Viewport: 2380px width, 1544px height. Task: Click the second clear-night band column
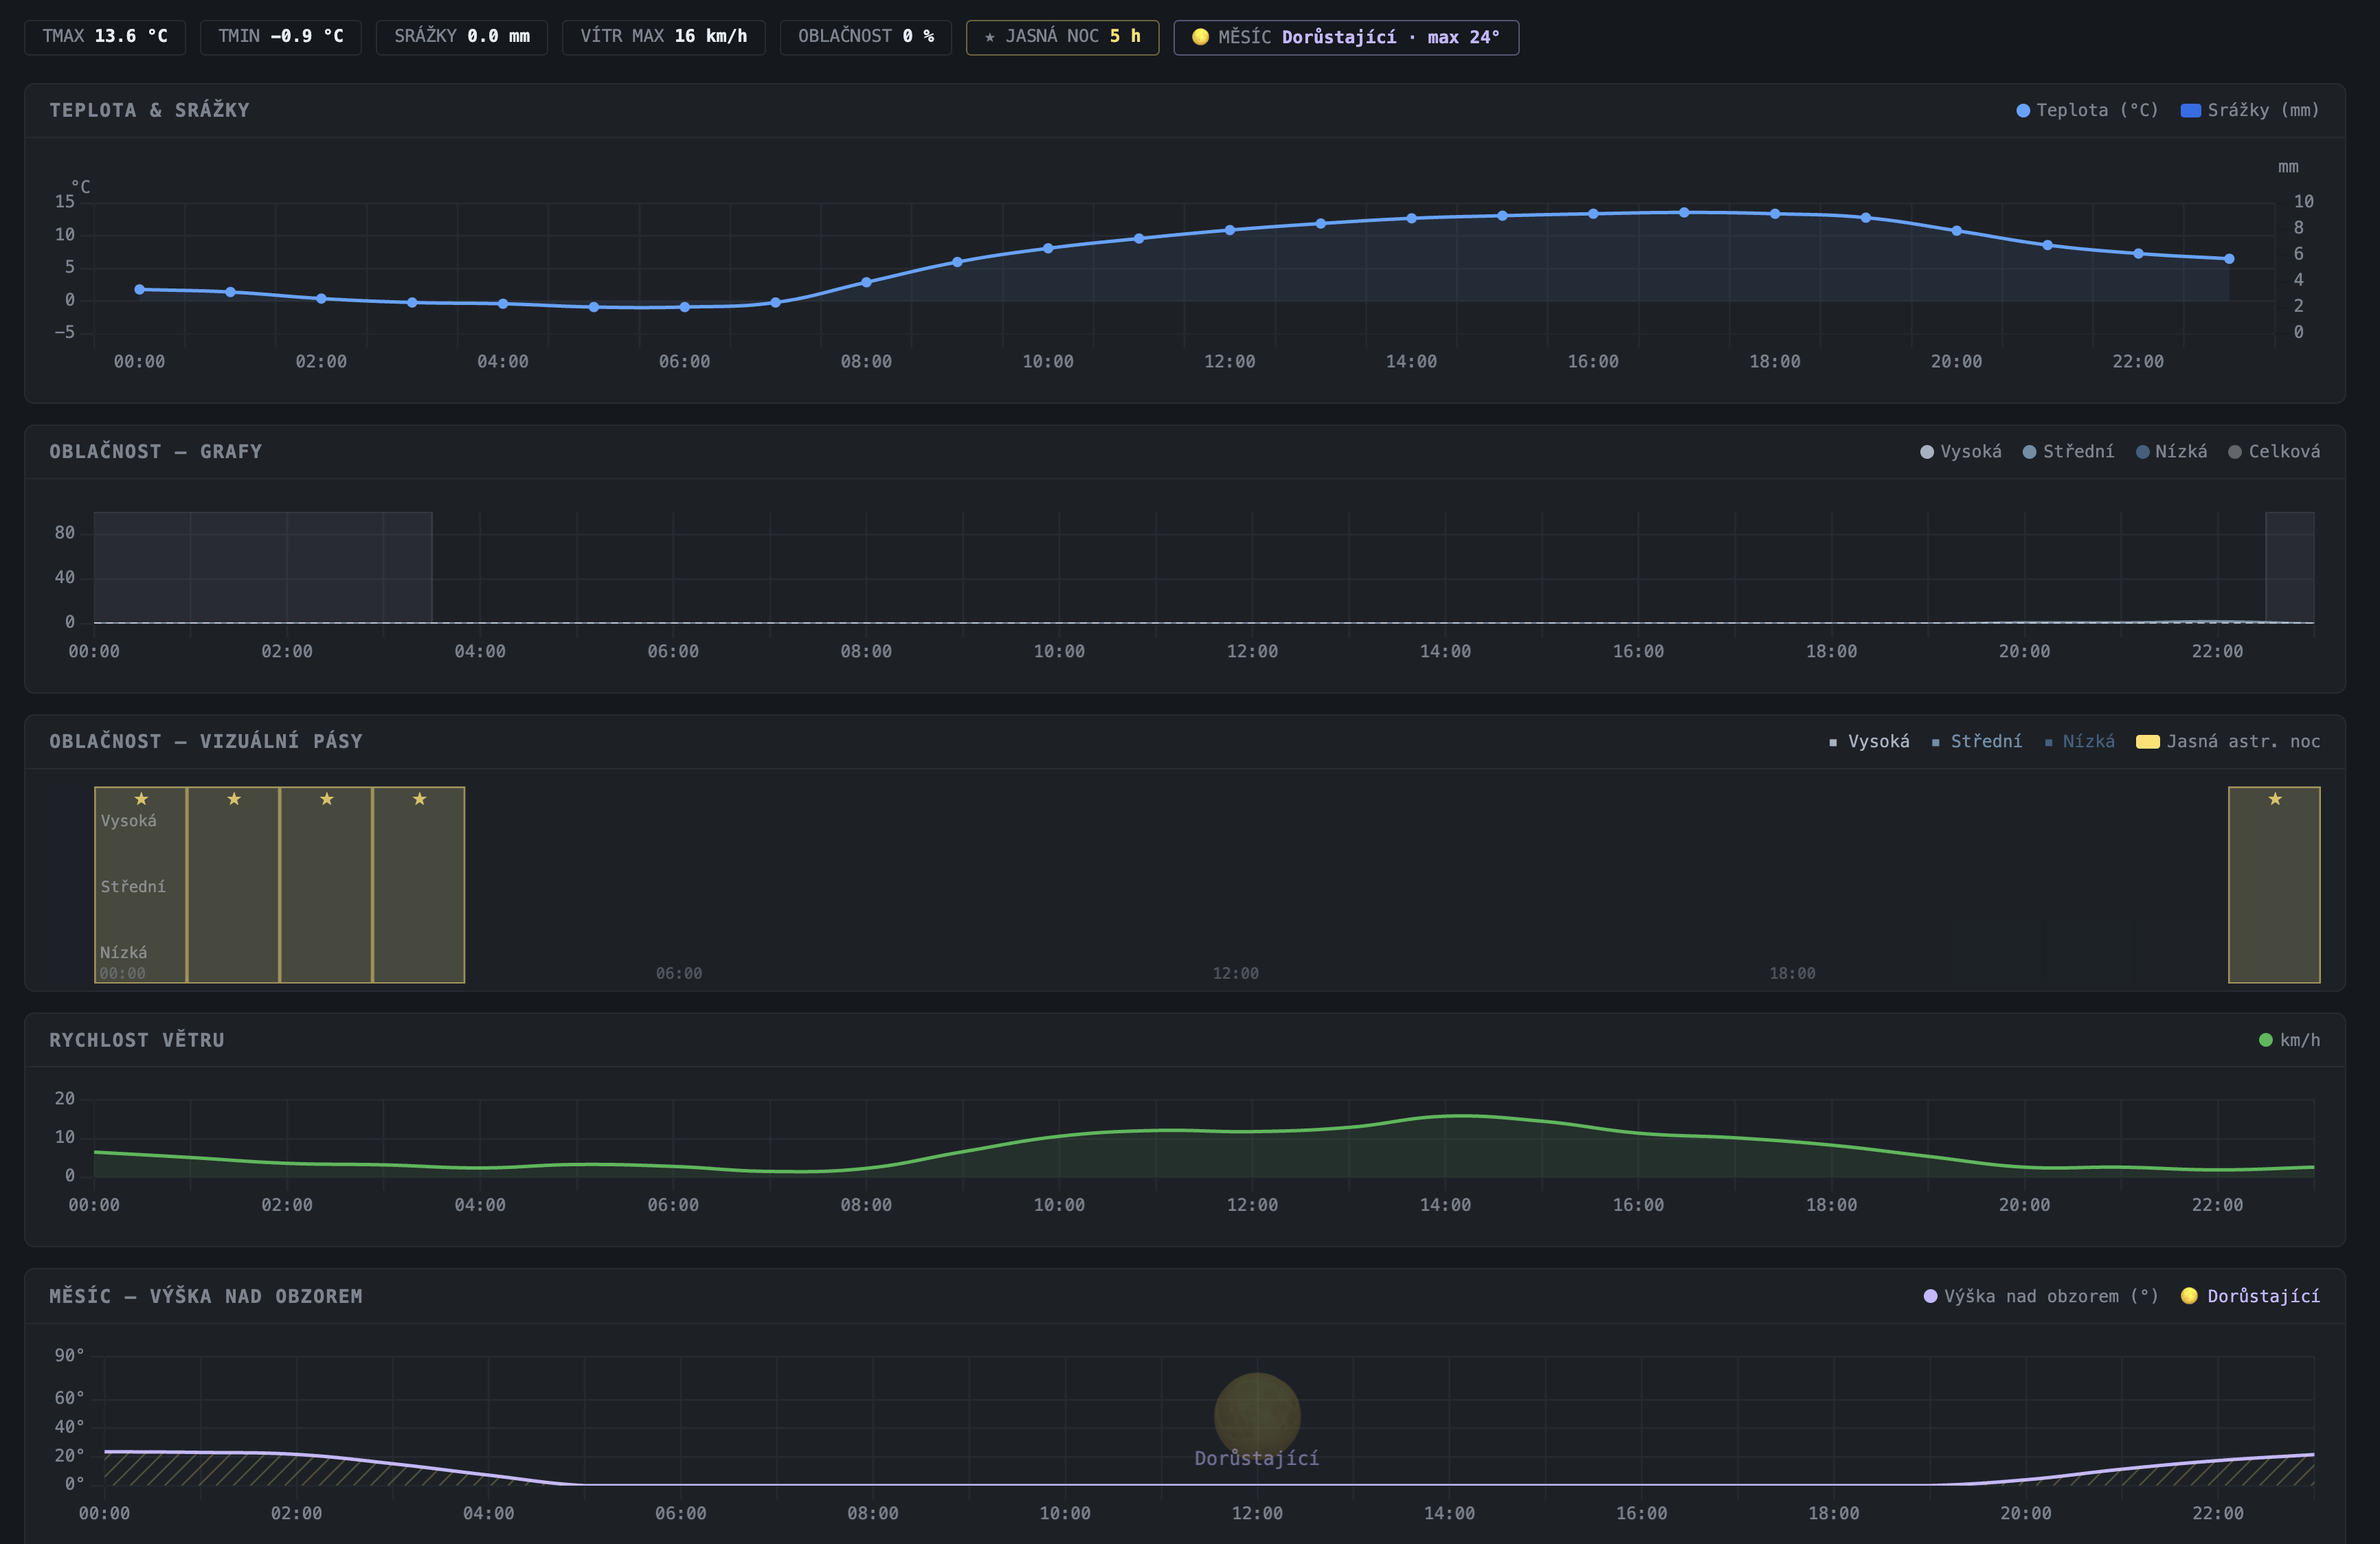[233, 885]
